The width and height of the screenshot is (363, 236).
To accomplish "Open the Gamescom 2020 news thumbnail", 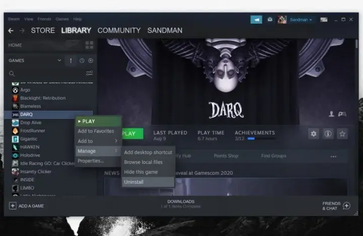I will click(226, 187).
